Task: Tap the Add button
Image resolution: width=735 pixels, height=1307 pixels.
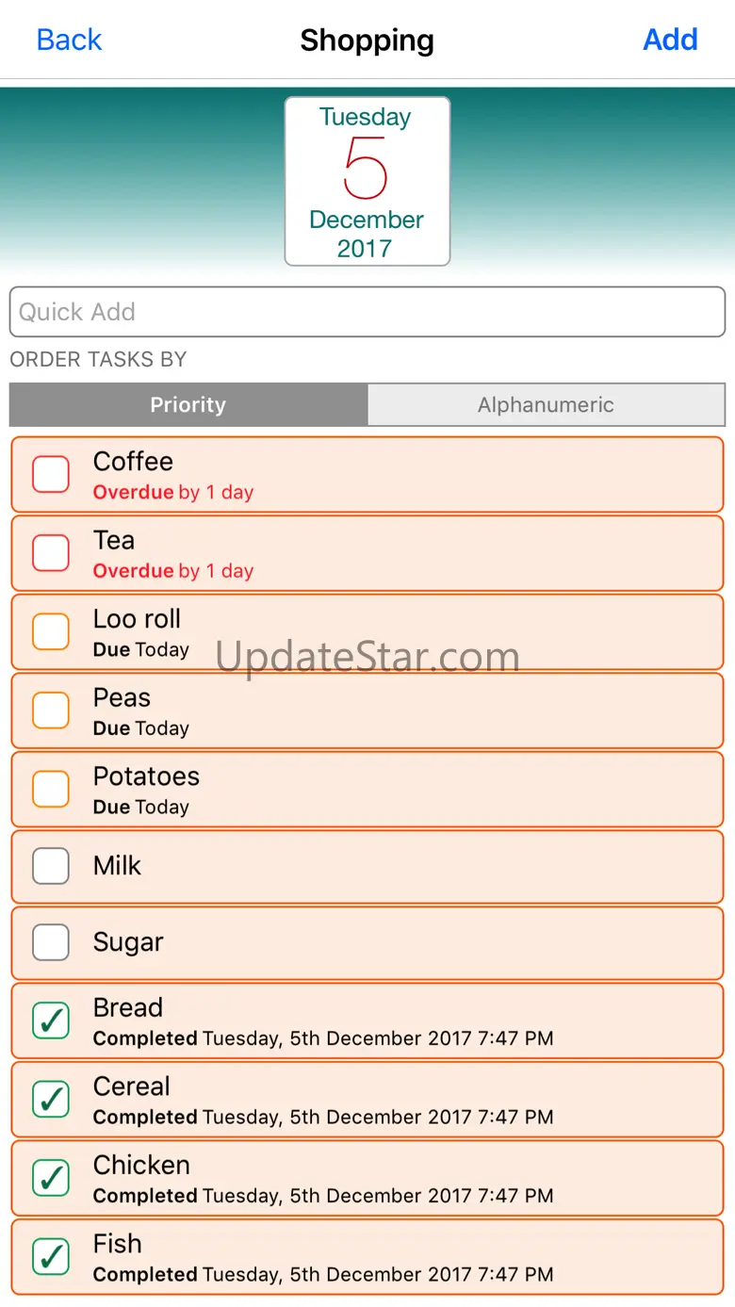Action: [670, 40]
